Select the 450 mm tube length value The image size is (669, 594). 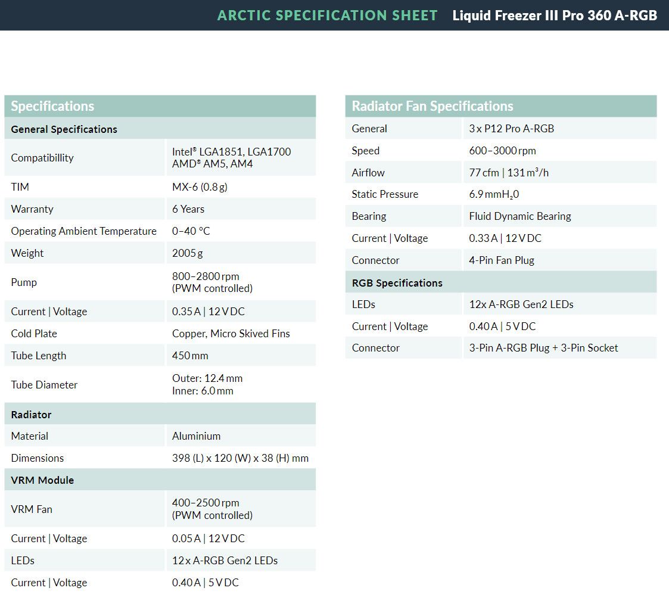190,356
